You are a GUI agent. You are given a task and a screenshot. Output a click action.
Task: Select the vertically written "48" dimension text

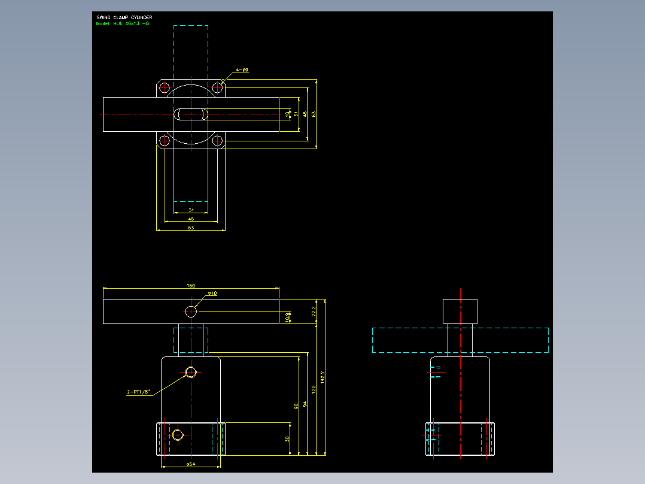tap(305, 114)
